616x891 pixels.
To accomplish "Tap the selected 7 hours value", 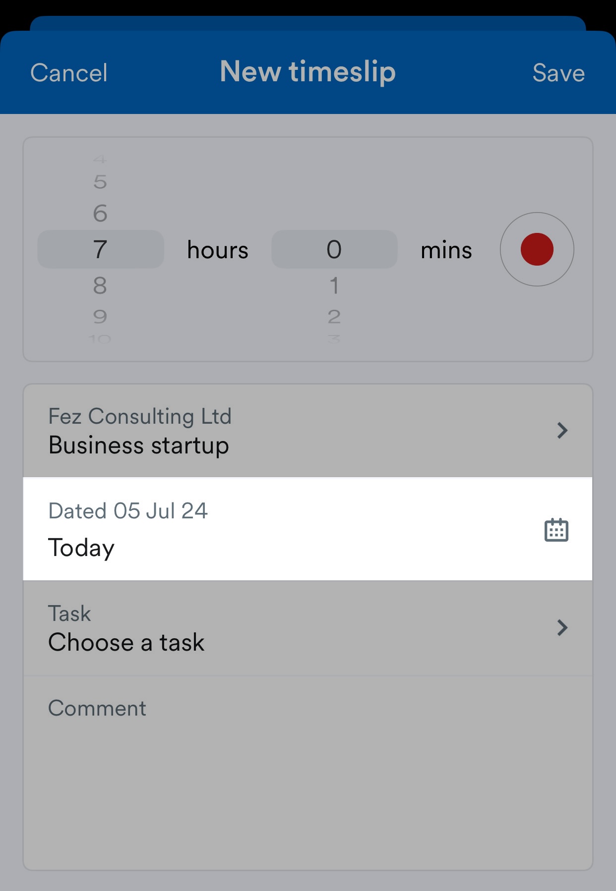I will pyautogui.click(x=101, y=249).
